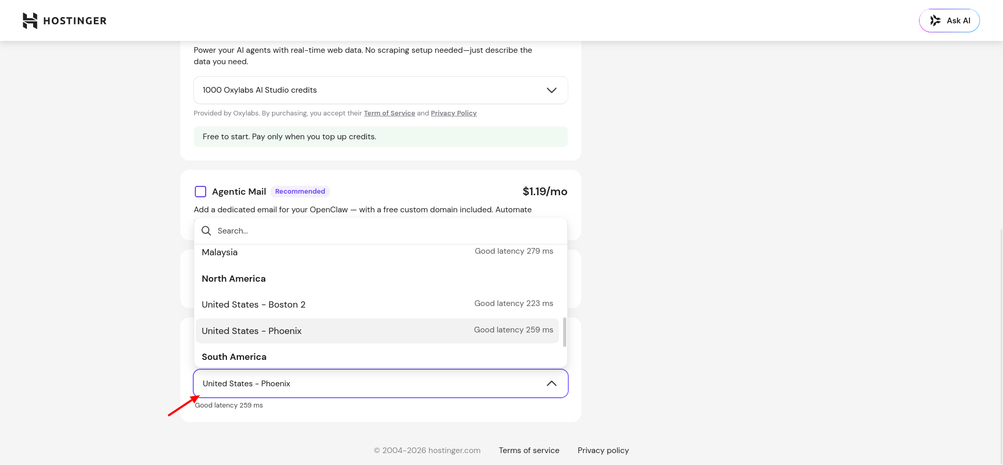1003x465 pixels.
Task: Click 'Good latency 279 ms' for Malaysia
Action: [x=514, y=251]
